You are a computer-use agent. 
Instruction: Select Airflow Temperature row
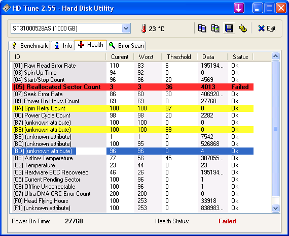tap(133, 158)
